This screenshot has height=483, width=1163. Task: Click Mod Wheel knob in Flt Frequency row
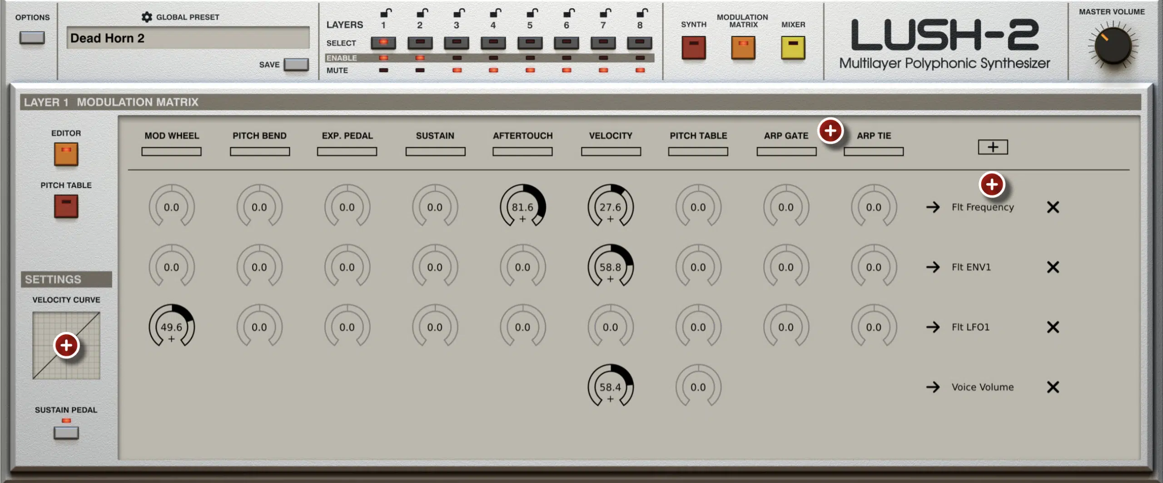[171, 206]
